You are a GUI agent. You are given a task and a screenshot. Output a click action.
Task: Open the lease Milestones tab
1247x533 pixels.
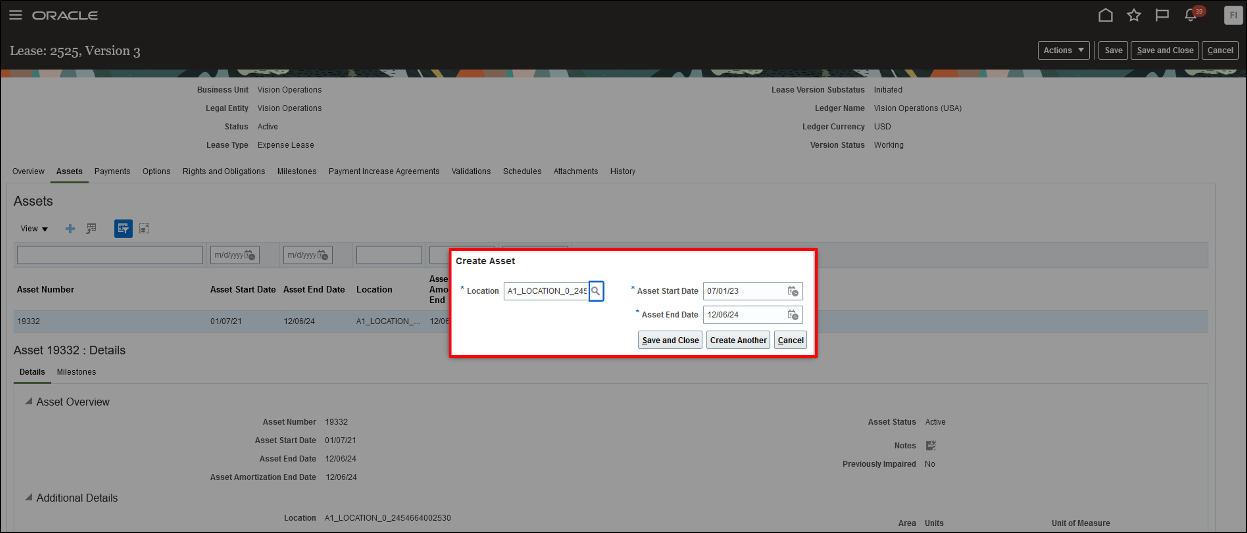point(297,171)
